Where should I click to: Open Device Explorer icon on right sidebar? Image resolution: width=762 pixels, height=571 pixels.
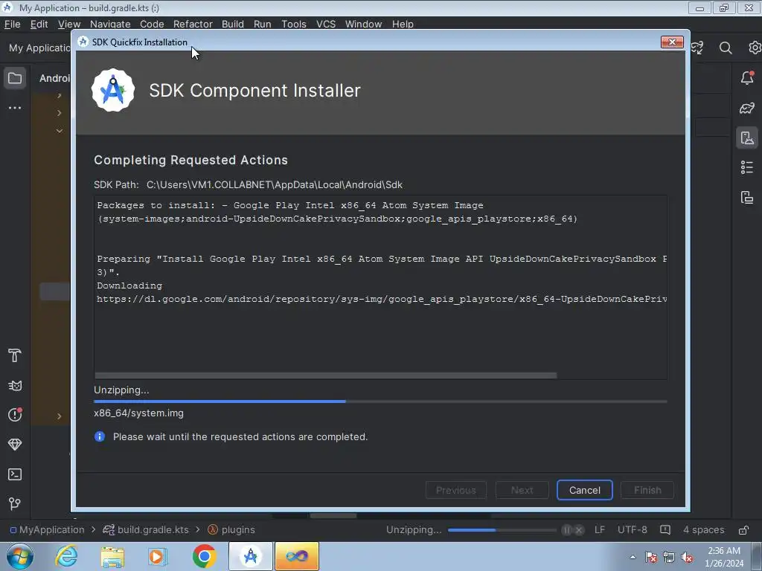[x=747, y=198]
